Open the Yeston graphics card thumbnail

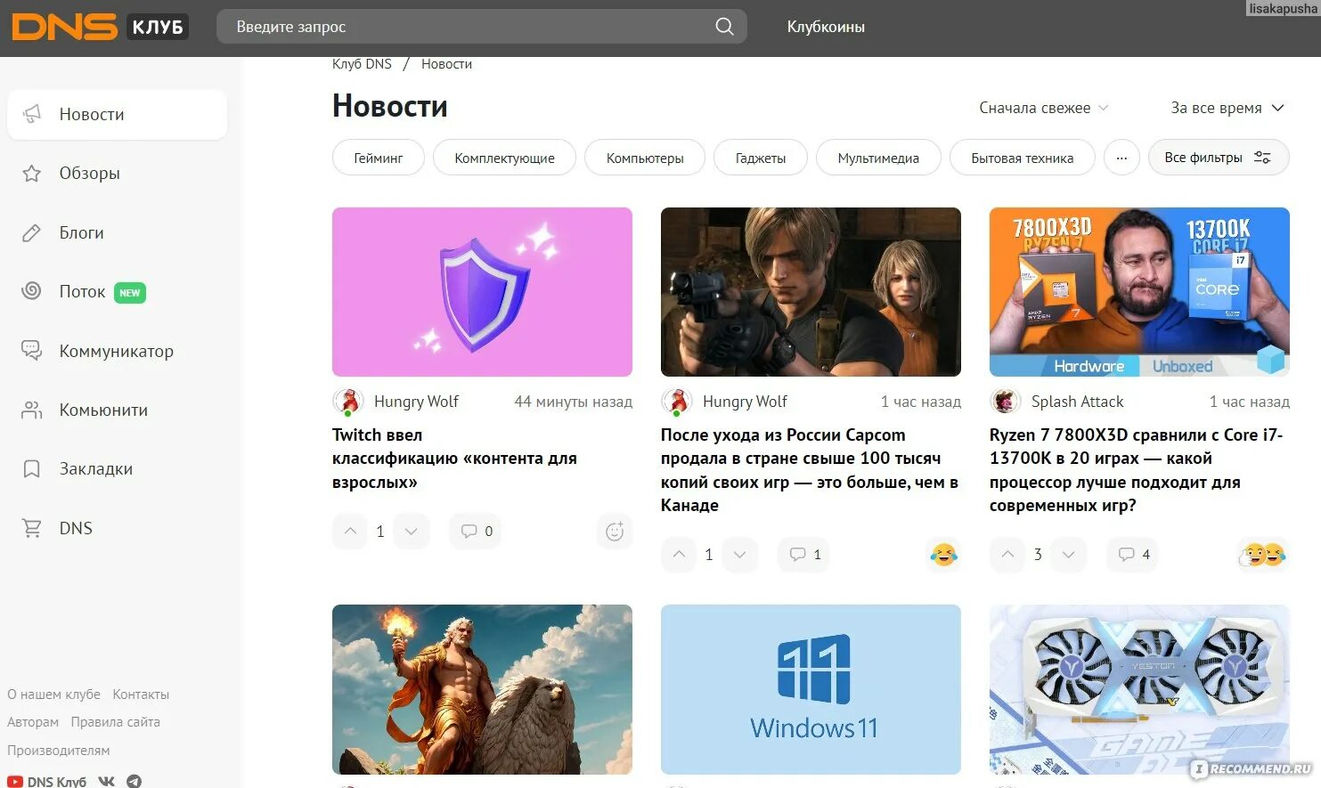coord(1139,689)
